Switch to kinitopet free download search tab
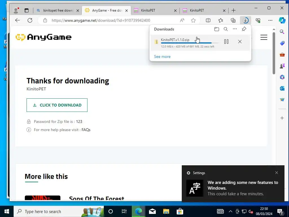This screenshot has width=289, height=217. pos(57,10)
